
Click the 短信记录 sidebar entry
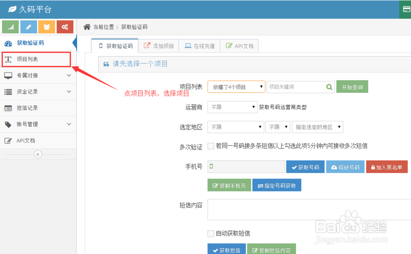(28, 108)
